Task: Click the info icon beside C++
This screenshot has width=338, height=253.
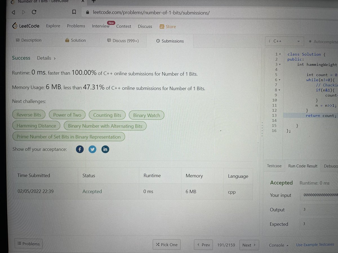Action: 270,41
